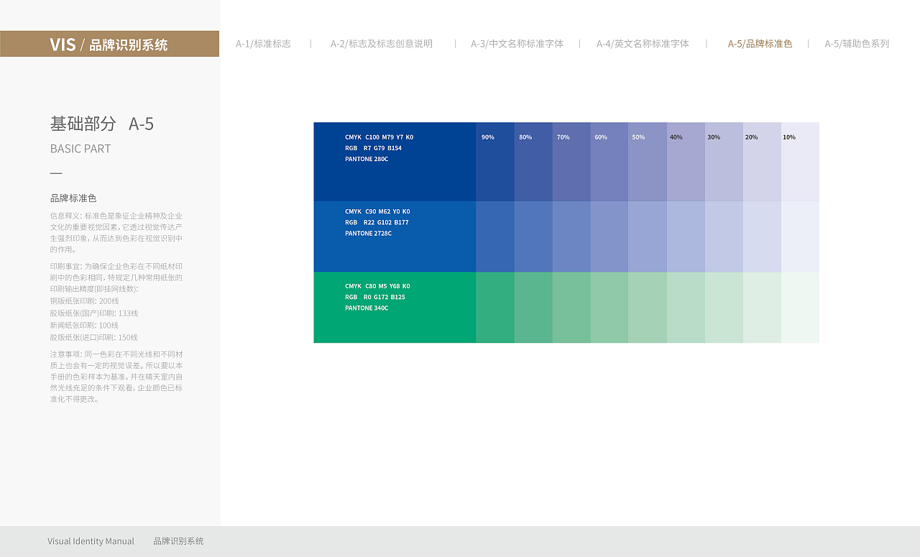The image size is (920, 557).
Task: Pick the lightest 10% labeled tint swatch
Action: [x=800, y=162]
